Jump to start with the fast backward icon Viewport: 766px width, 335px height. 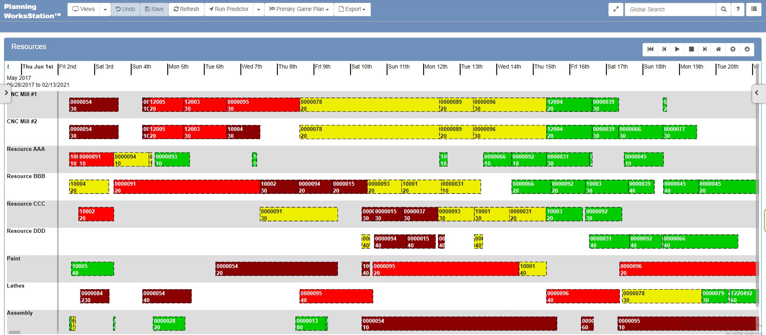(x=650, y=49)
